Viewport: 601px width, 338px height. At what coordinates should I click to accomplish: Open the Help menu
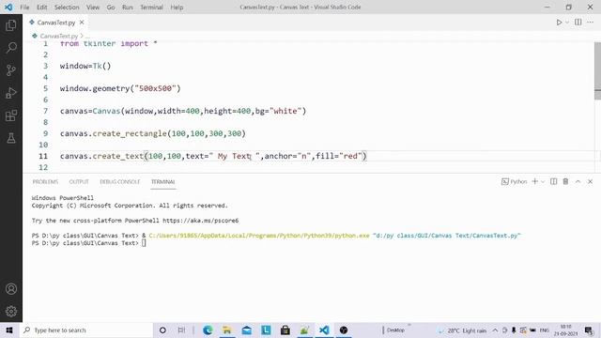[x=177, y=8]
